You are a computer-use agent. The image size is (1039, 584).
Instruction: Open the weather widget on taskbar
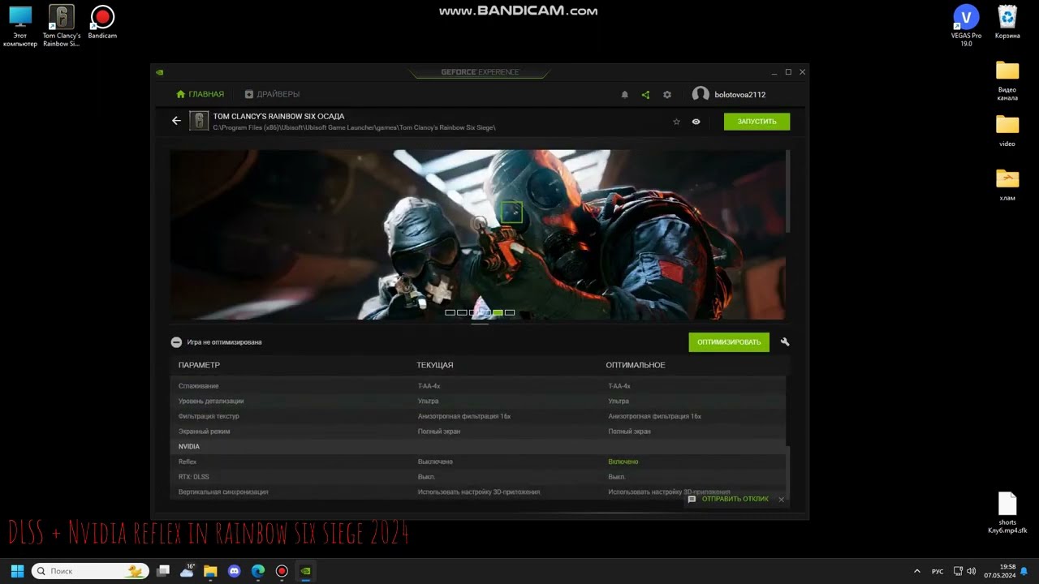point(188,571)
